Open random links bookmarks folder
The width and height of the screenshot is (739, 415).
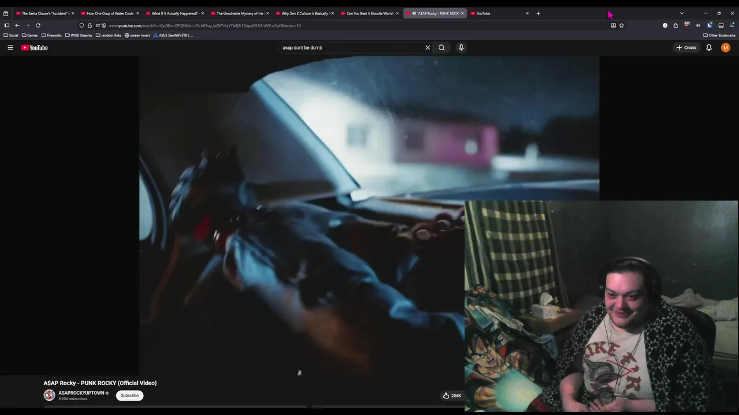click(x=109, y=35)
